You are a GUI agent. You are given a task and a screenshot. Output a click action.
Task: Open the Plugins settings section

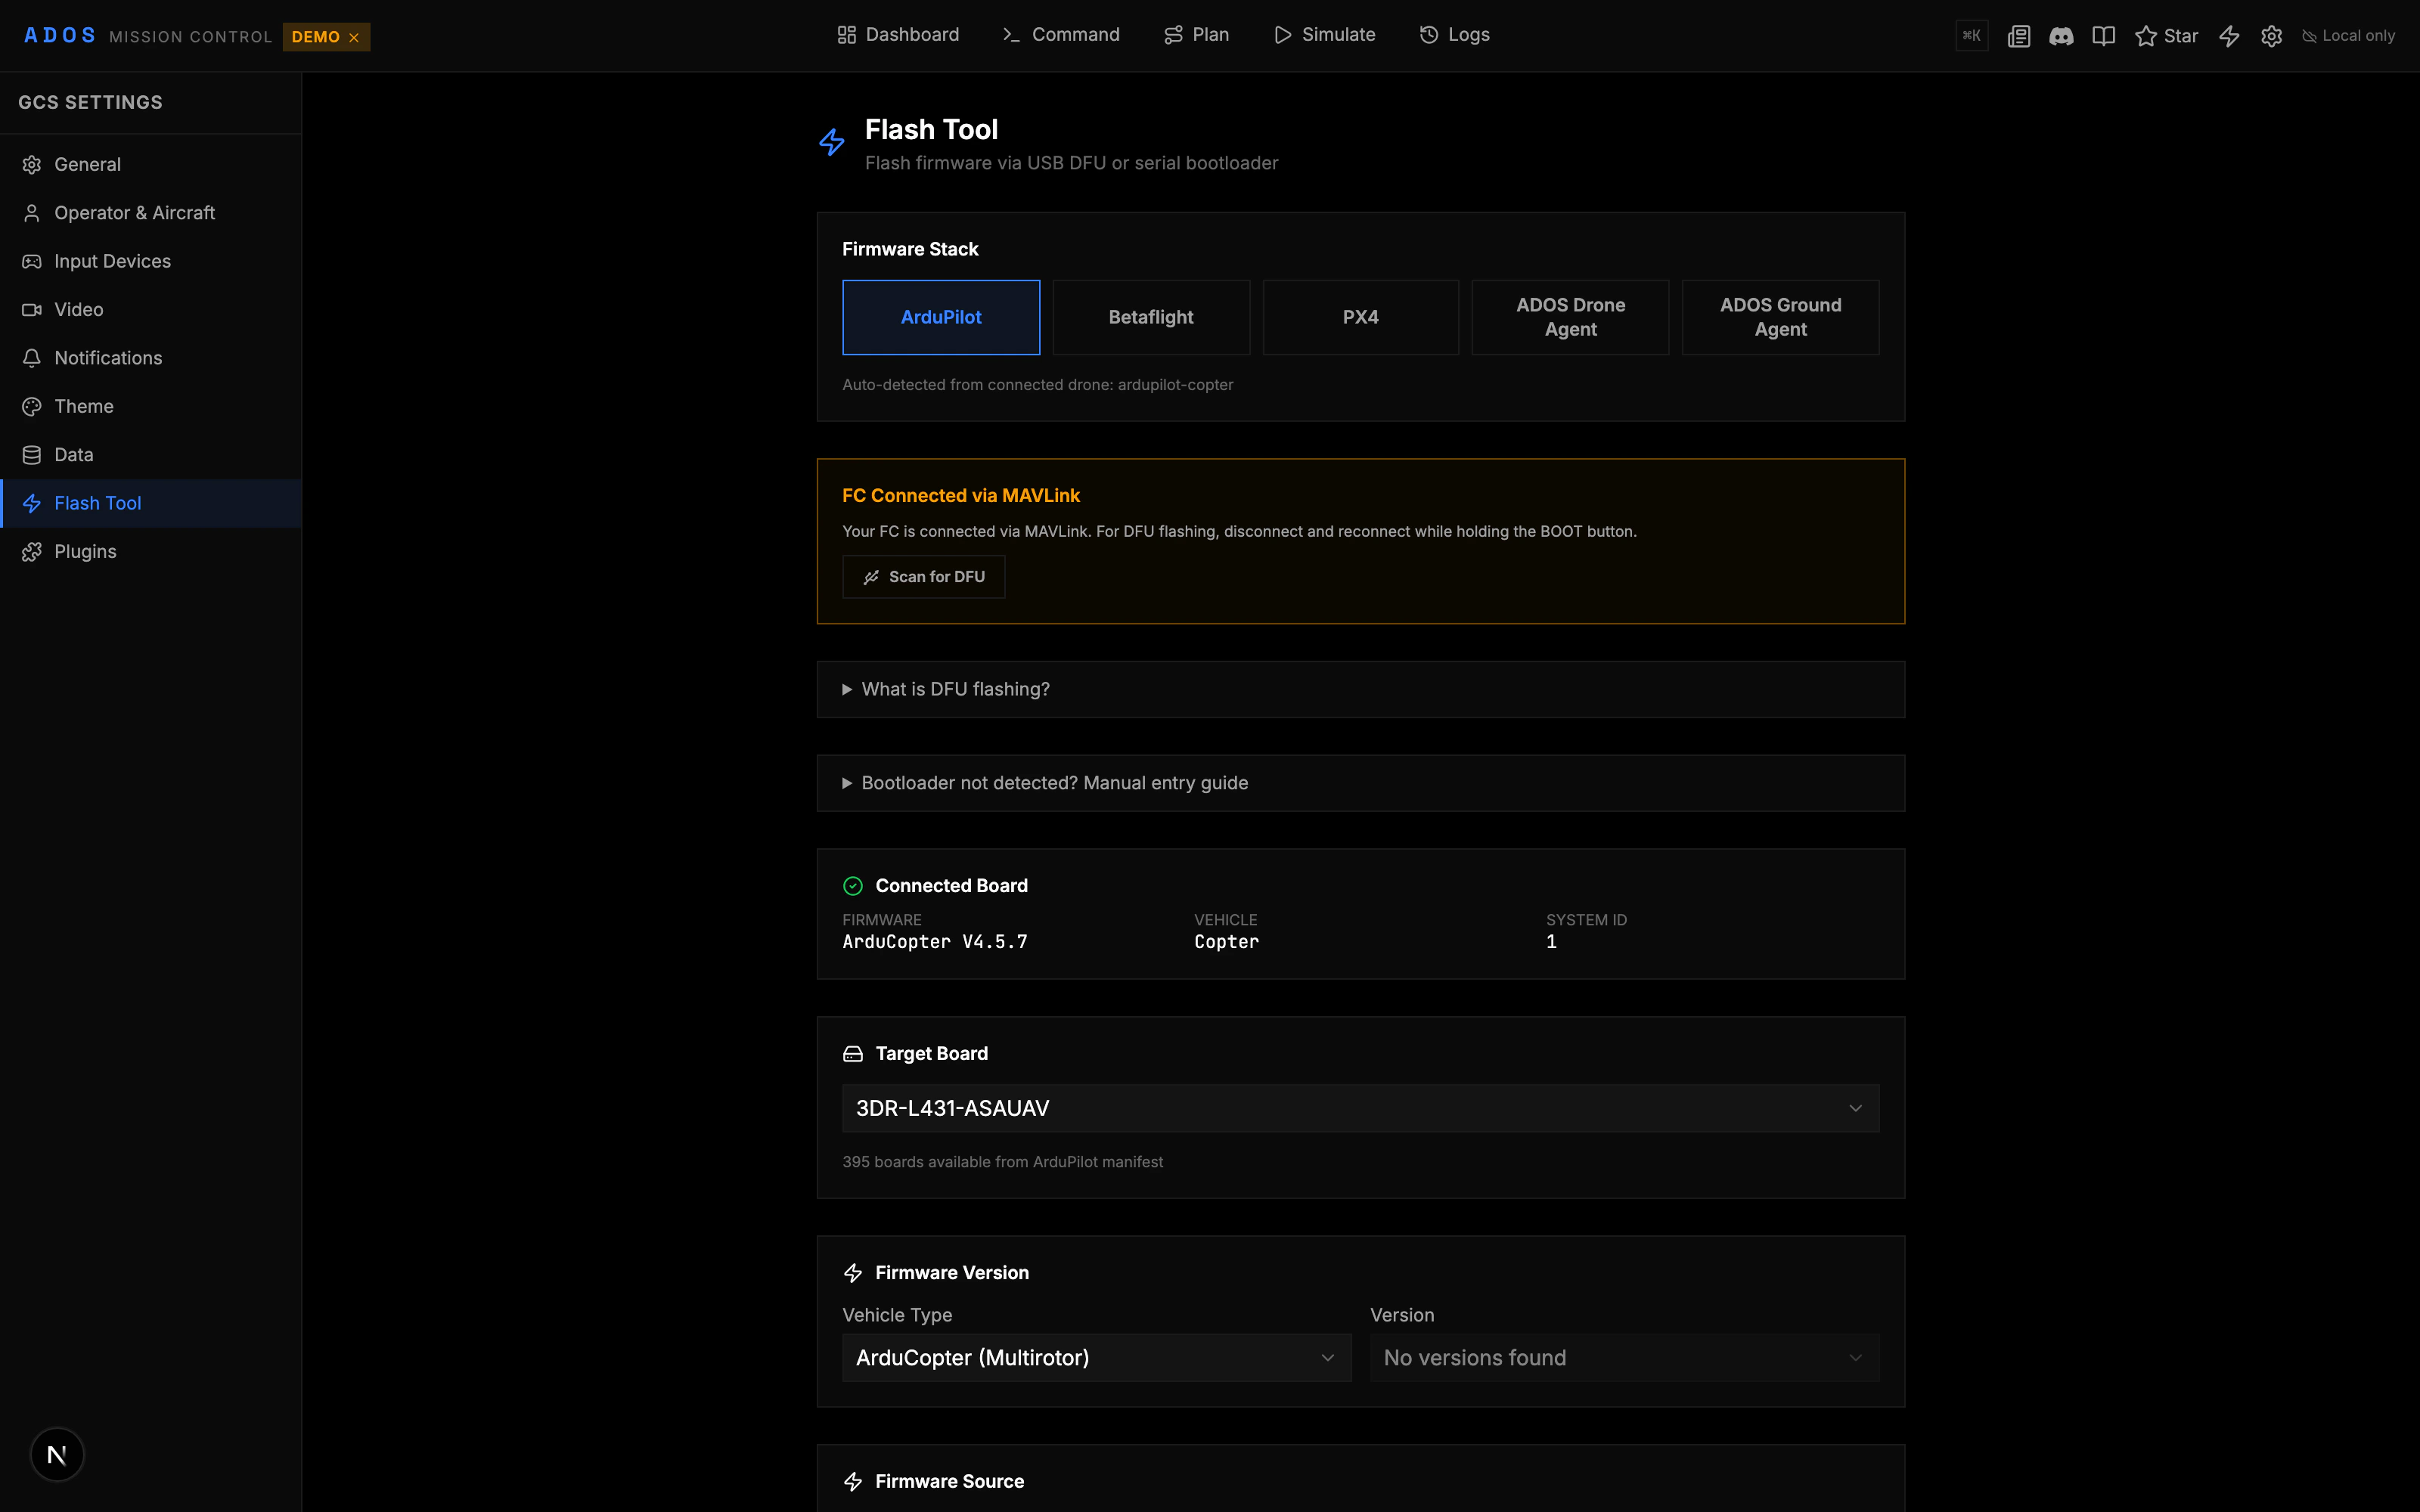tap(151, 552)
